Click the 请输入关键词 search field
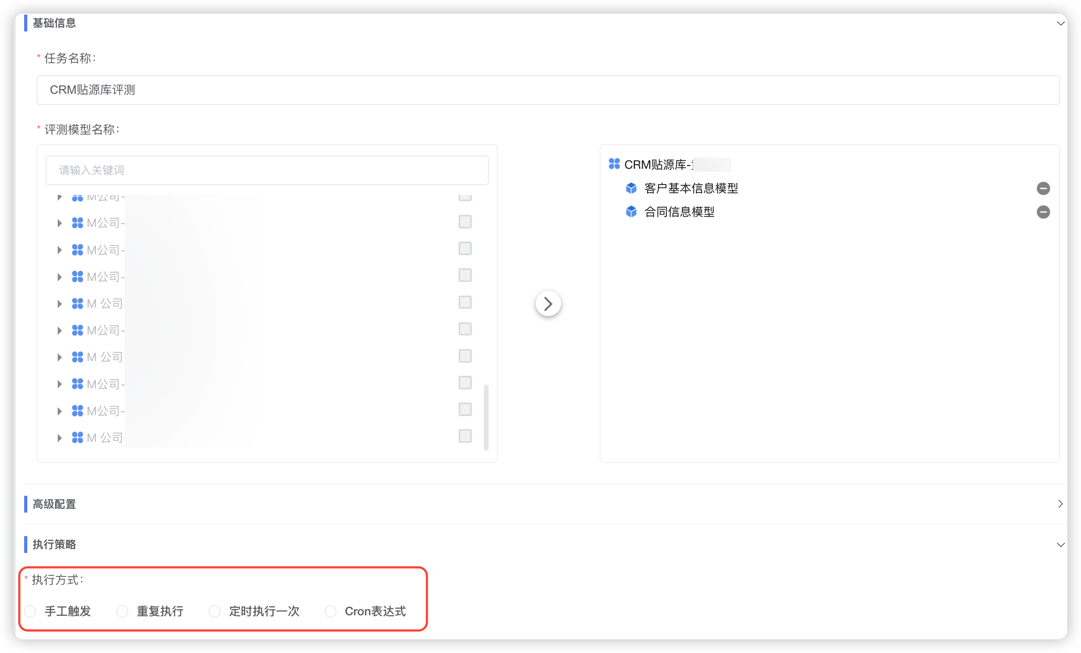The height and width of the screenshot is (653, 1081). [267, 170]
